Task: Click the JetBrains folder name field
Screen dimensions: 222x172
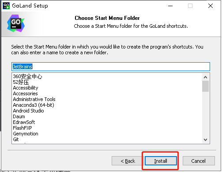Action: coord(111,67)
